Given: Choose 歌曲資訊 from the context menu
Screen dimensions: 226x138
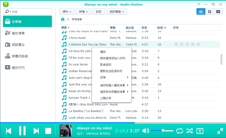Looking at the screenshot, I should pos(106,65).
